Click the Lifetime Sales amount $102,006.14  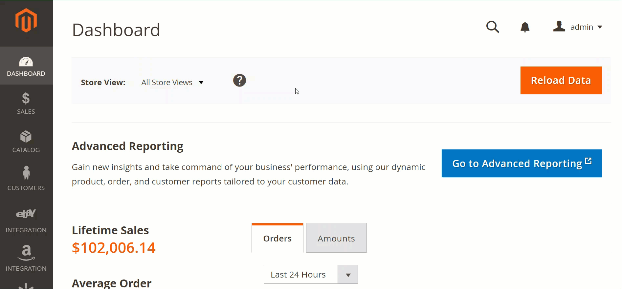(x=114, y=248)
